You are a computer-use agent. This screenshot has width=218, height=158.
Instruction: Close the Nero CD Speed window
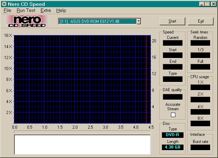pos(213,4)
